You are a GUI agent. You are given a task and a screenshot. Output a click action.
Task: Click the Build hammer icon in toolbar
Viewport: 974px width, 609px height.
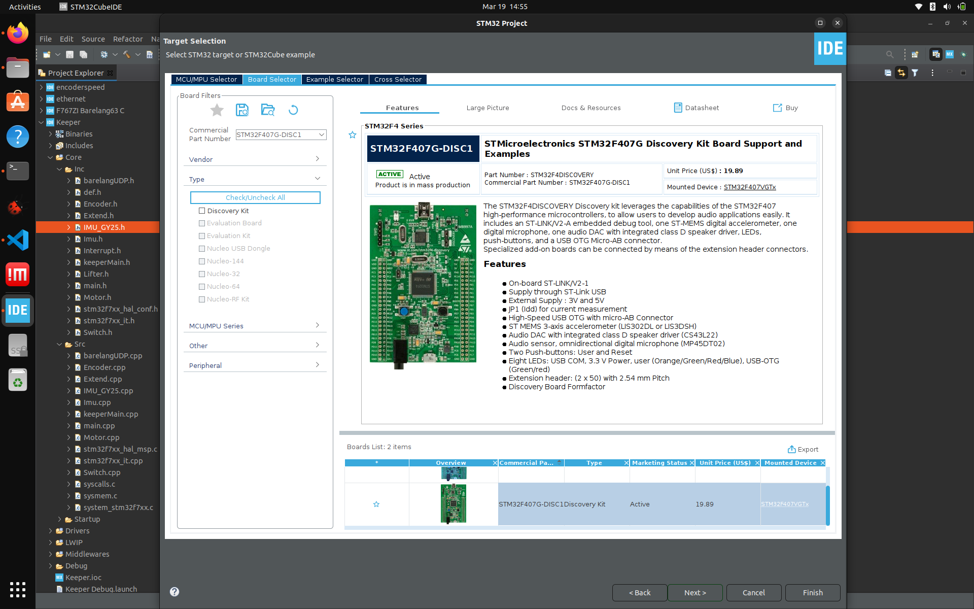tap(126, 54)
